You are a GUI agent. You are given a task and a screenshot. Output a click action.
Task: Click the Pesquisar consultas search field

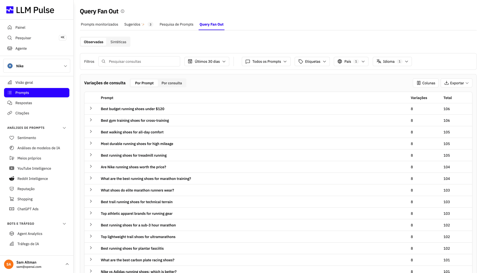tap(139, 62)
